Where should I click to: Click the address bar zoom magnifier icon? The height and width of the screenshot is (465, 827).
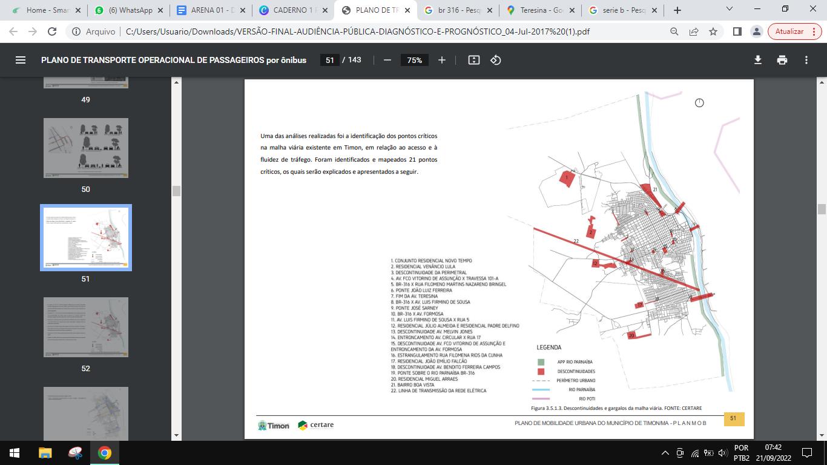point(674,31)
